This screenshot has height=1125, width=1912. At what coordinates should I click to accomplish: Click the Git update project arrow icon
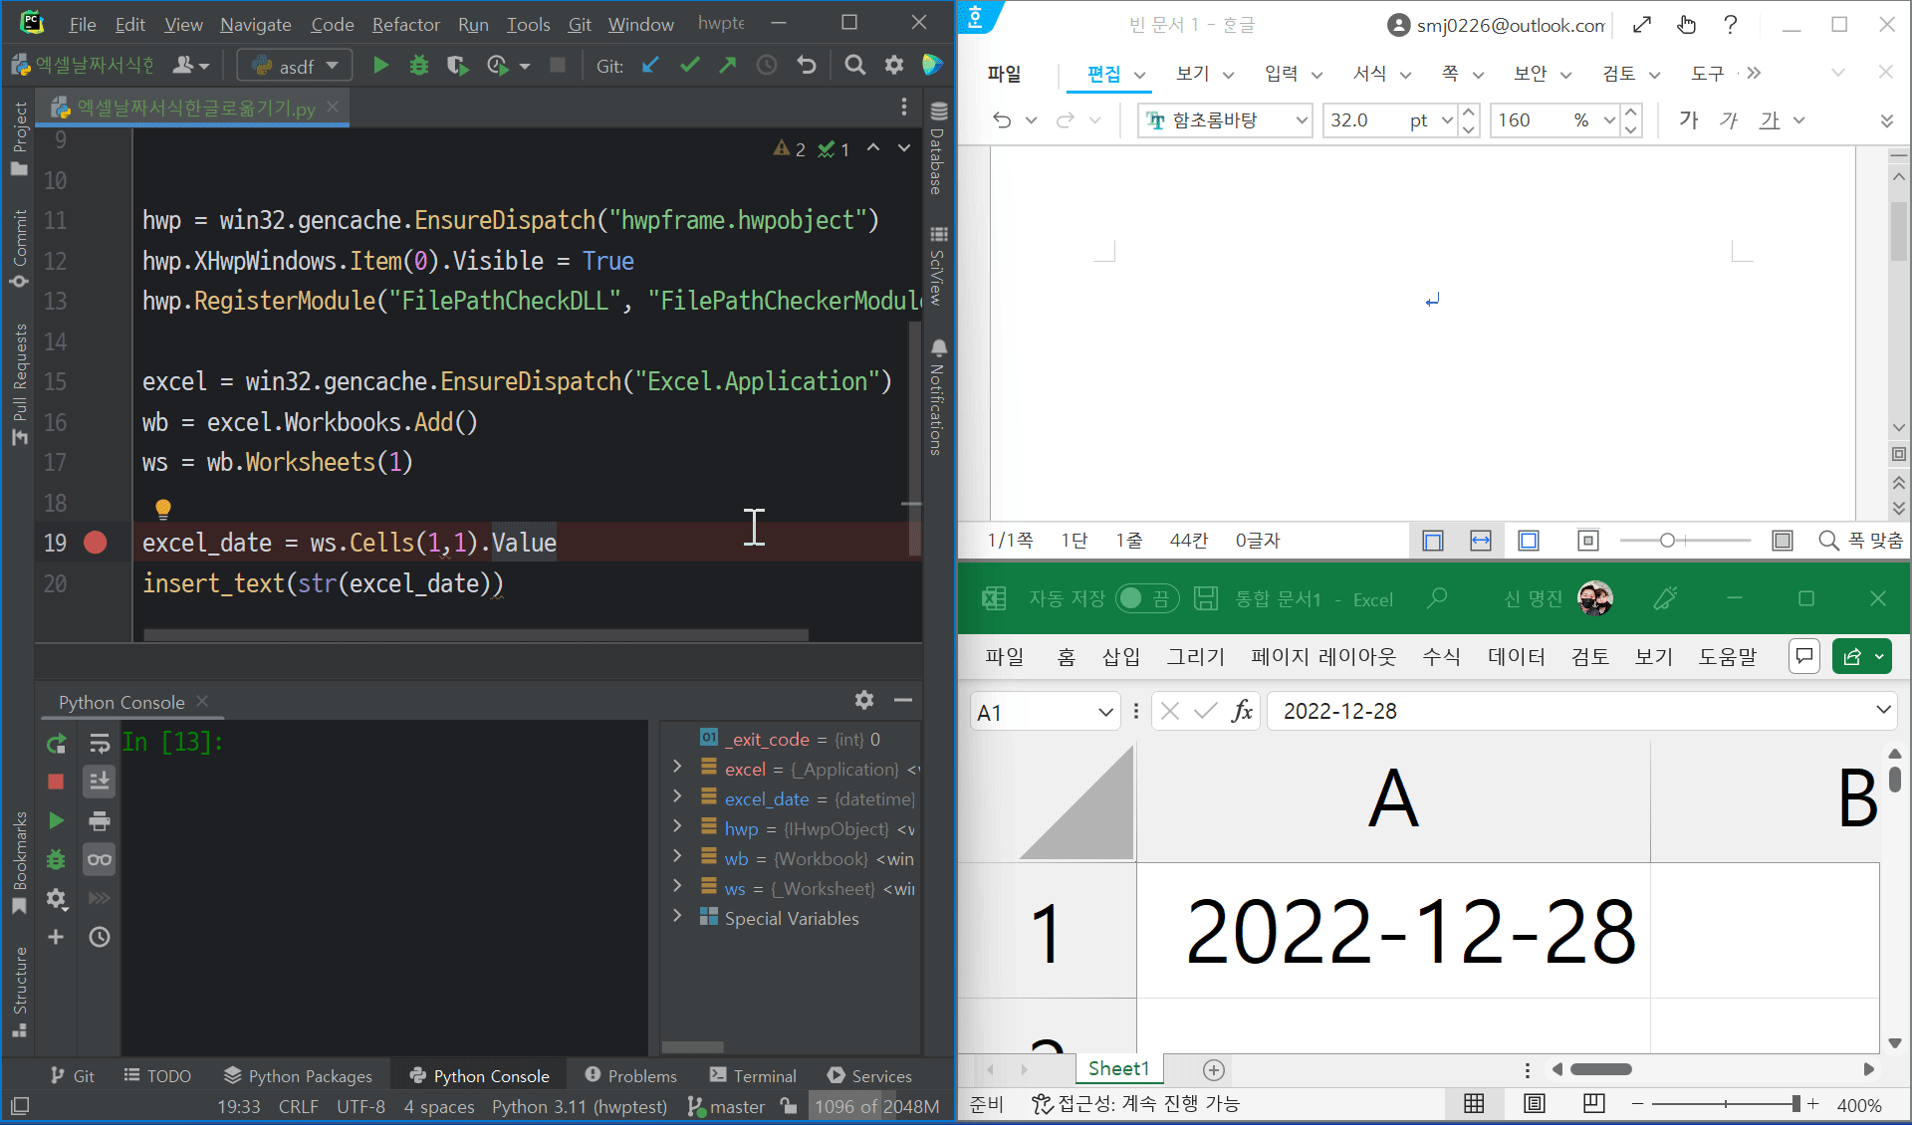click(x=650, y=66)
